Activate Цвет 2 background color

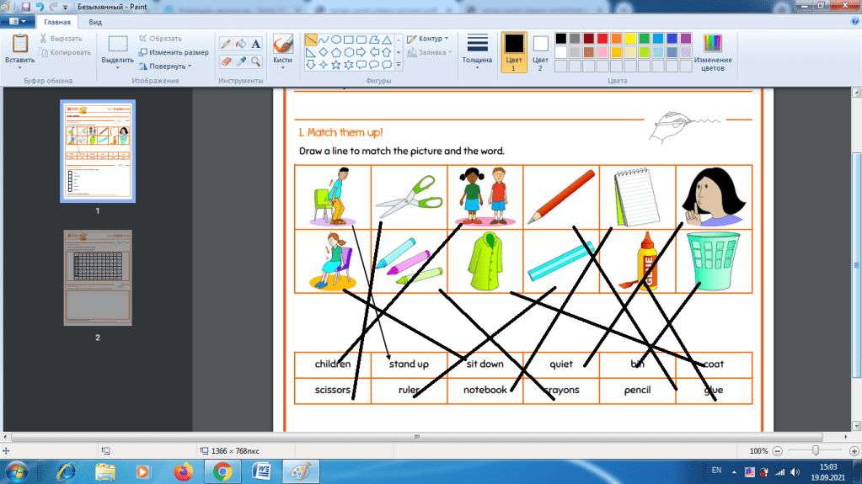[x=540, y=51]
